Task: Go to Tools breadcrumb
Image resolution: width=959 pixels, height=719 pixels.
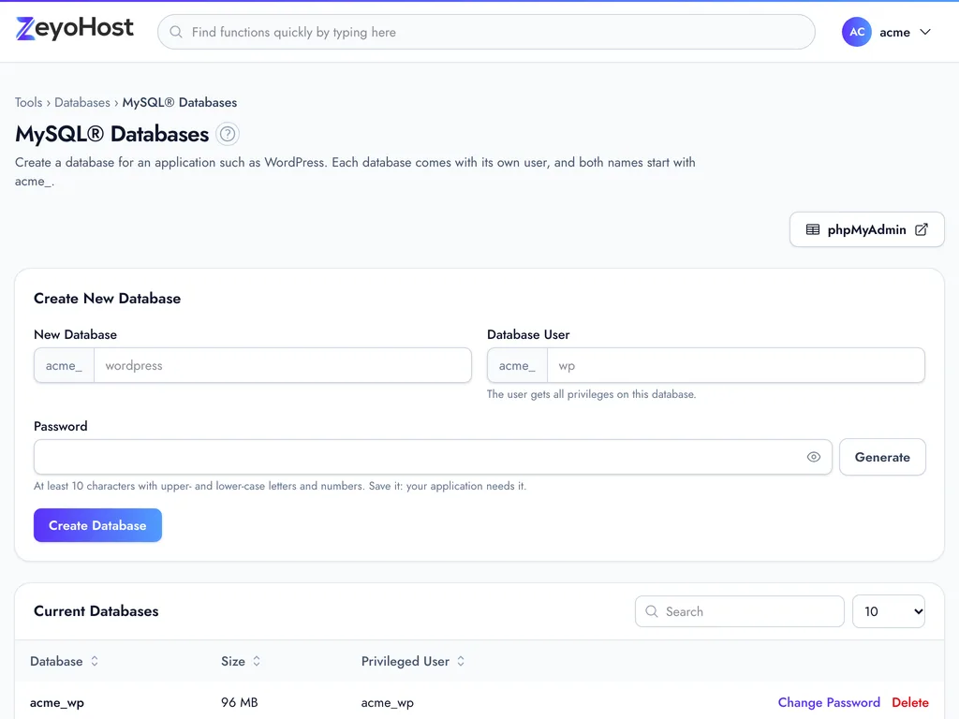Action: 29,102
